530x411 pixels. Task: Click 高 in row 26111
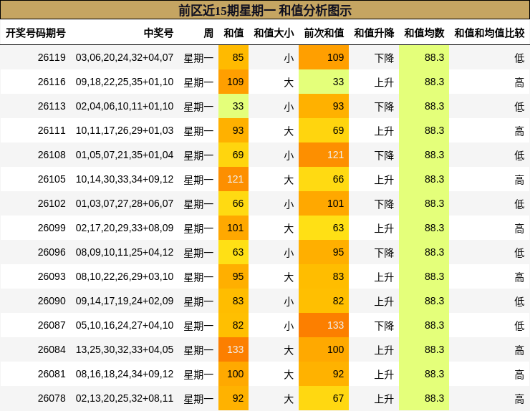coord(519,131)
